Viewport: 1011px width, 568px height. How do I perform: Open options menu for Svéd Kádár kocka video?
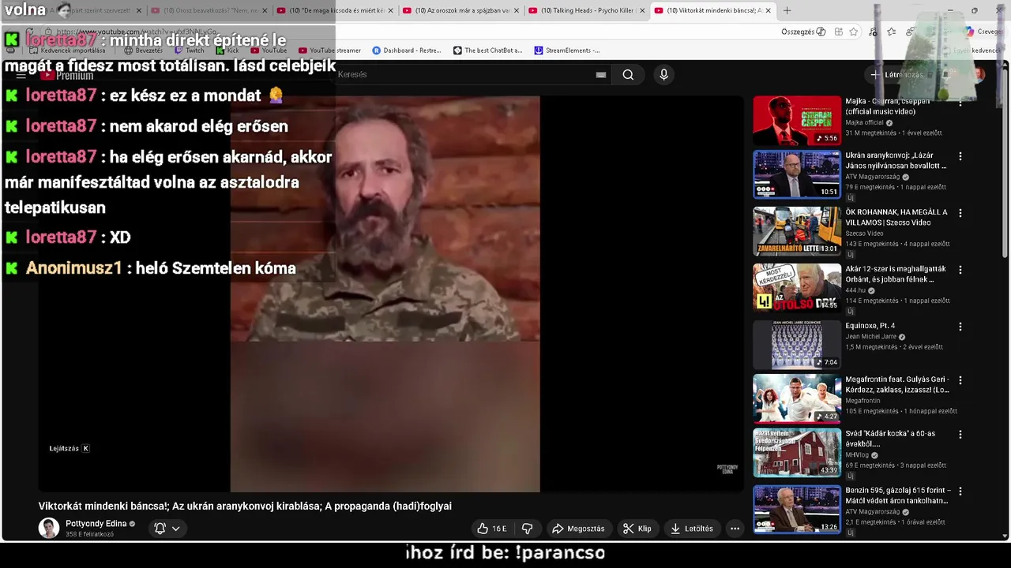coord(960,435)
